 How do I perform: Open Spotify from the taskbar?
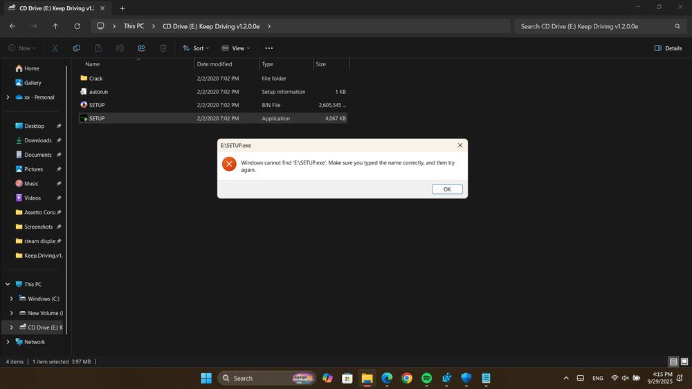(427, 378)
